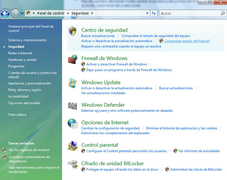Click the Centro de seguridad shield icon
The height and width of the screenshot is (180, 227).
click(73, 31)
